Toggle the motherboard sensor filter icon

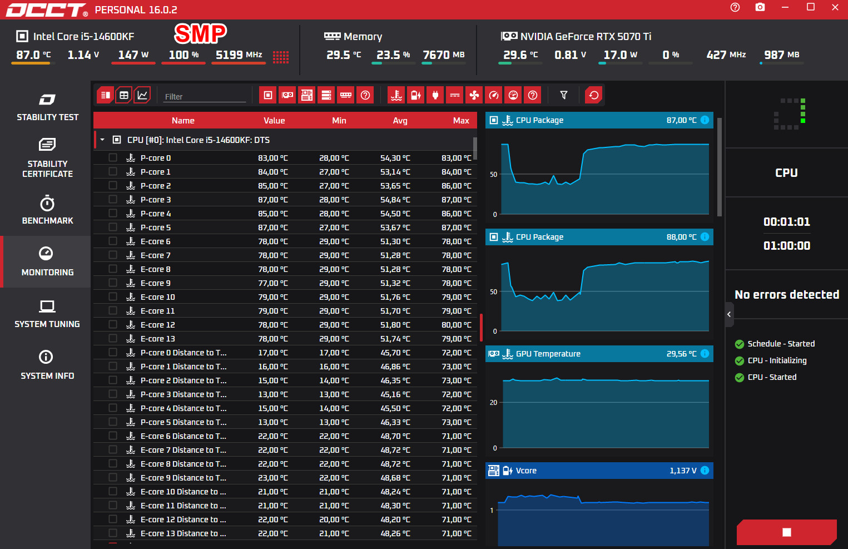307,95
